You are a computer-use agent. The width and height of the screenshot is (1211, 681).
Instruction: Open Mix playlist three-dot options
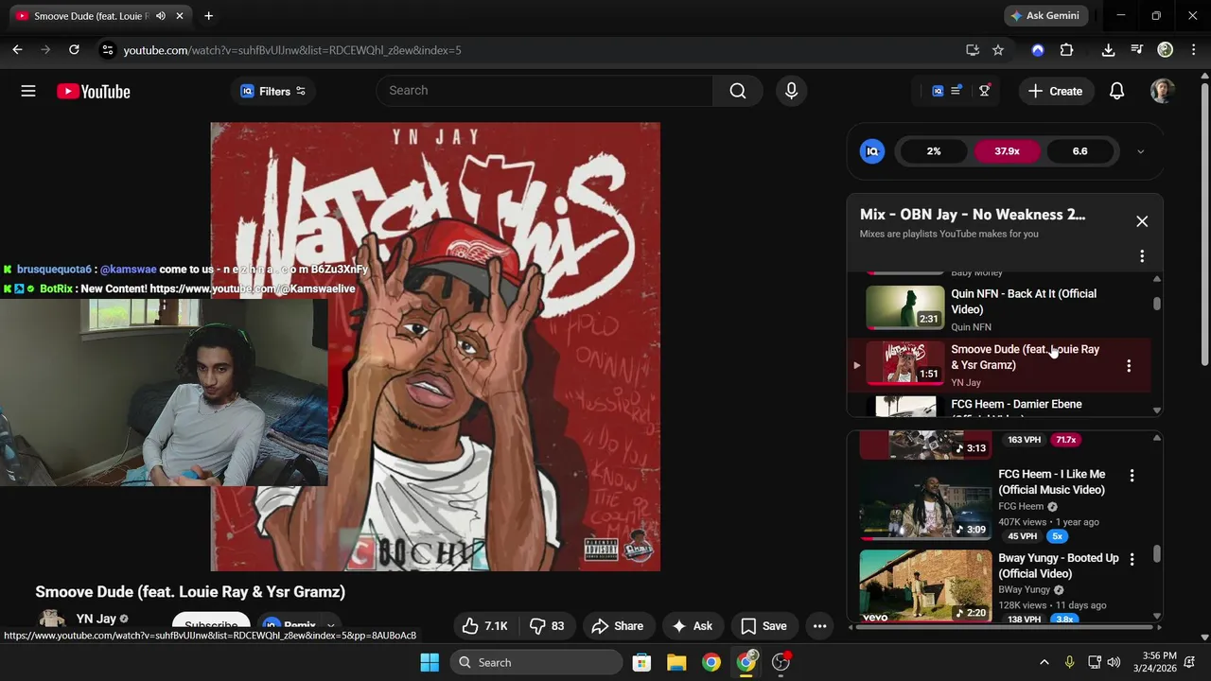point(1142,256)
